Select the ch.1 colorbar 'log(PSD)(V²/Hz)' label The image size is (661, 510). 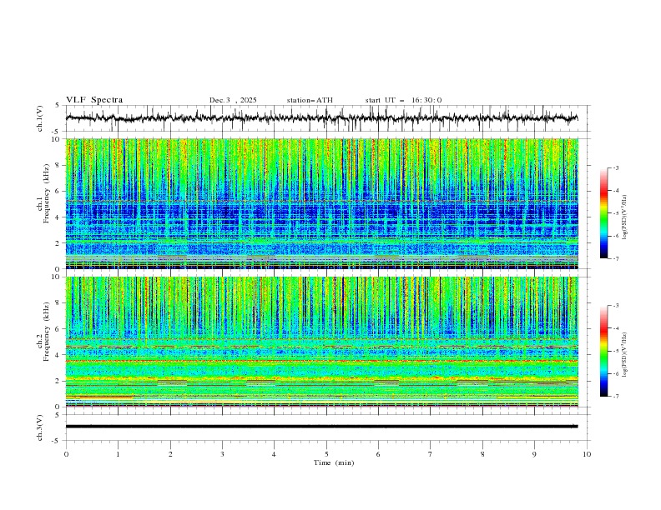click(624, 217)
